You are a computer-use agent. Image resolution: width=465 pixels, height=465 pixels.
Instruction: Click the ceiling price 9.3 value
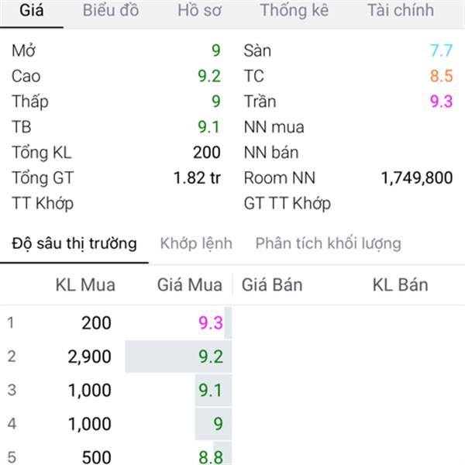441,102
